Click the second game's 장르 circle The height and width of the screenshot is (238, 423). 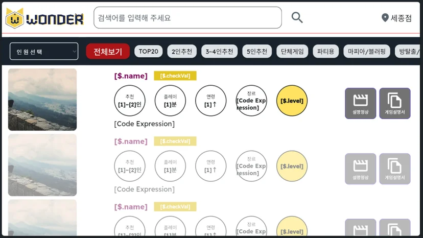coord(251,166)
